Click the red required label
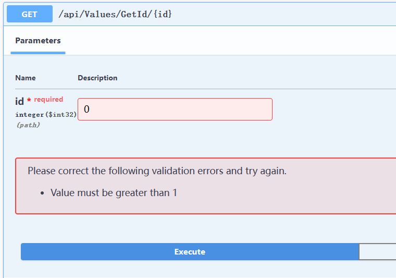The height and width of the screenshot is (278, 396). pos(48,99)
